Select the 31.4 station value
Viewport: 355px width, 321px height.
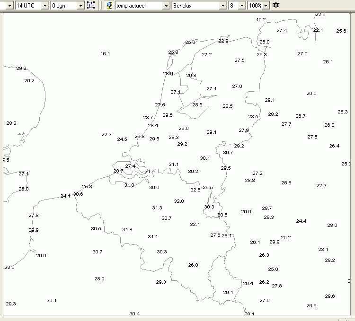point(150,171)
